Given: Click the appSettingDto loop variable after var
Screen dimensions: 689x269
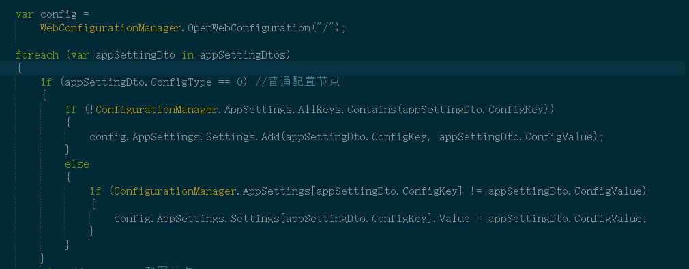Looking at the screenshot, I should (135, 55).
